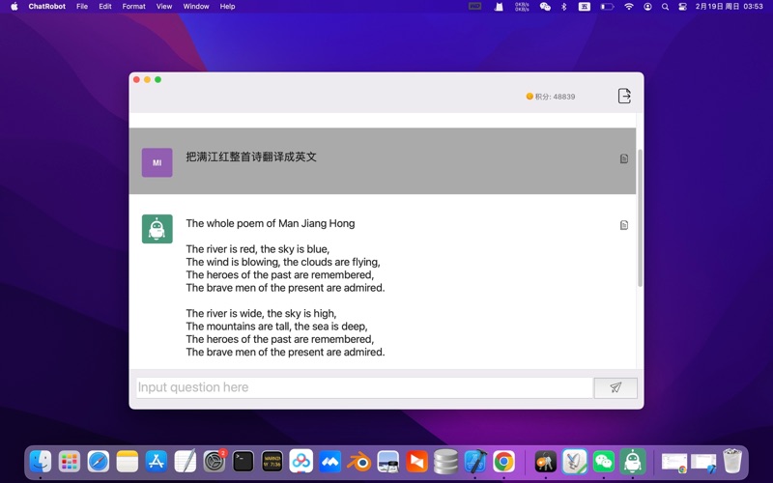The height and width of the screenshot is (483, 773).
Task: Open Keychain Access from the dock
Action: point(545,462)
